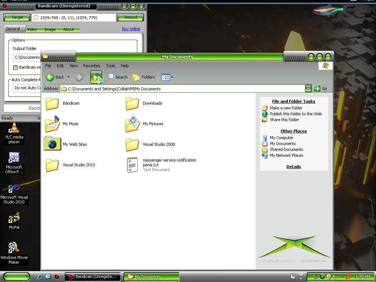
Task: Launch Internet Explorer from Quick Launch
Action: pyautogui.click(x=40, y=276)
